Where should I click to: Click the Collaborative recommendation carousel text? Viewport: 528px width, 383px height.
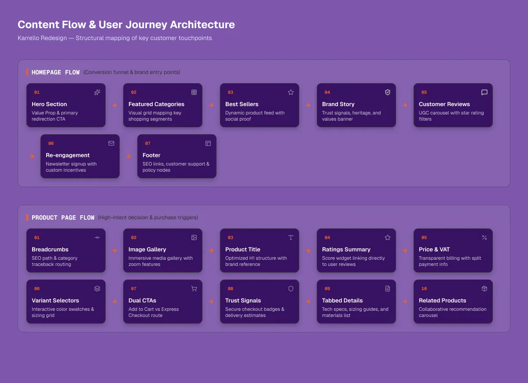(453, 313)
